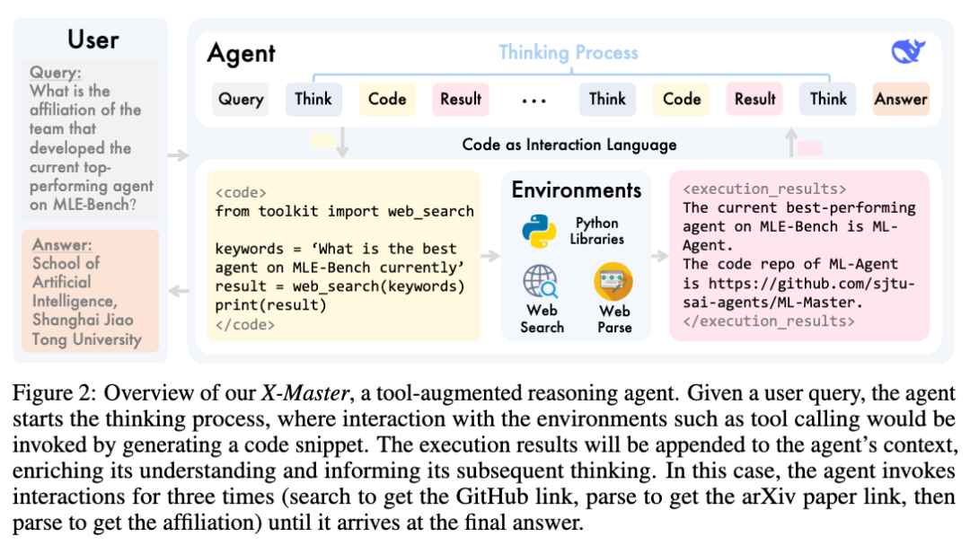The image size is (970, 545).
Task: Click the "from toolkit import web_search" line
Action: pyautogui.click(x=345, y=212)
